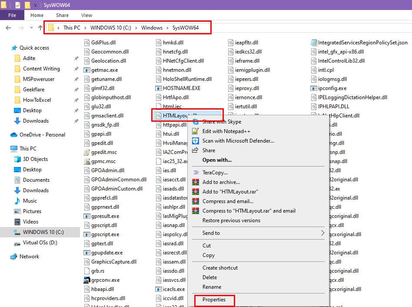Select Quick access in navigation pane
Image resolution: width=412 pixels, height=307 pixels.
(34, 47)
